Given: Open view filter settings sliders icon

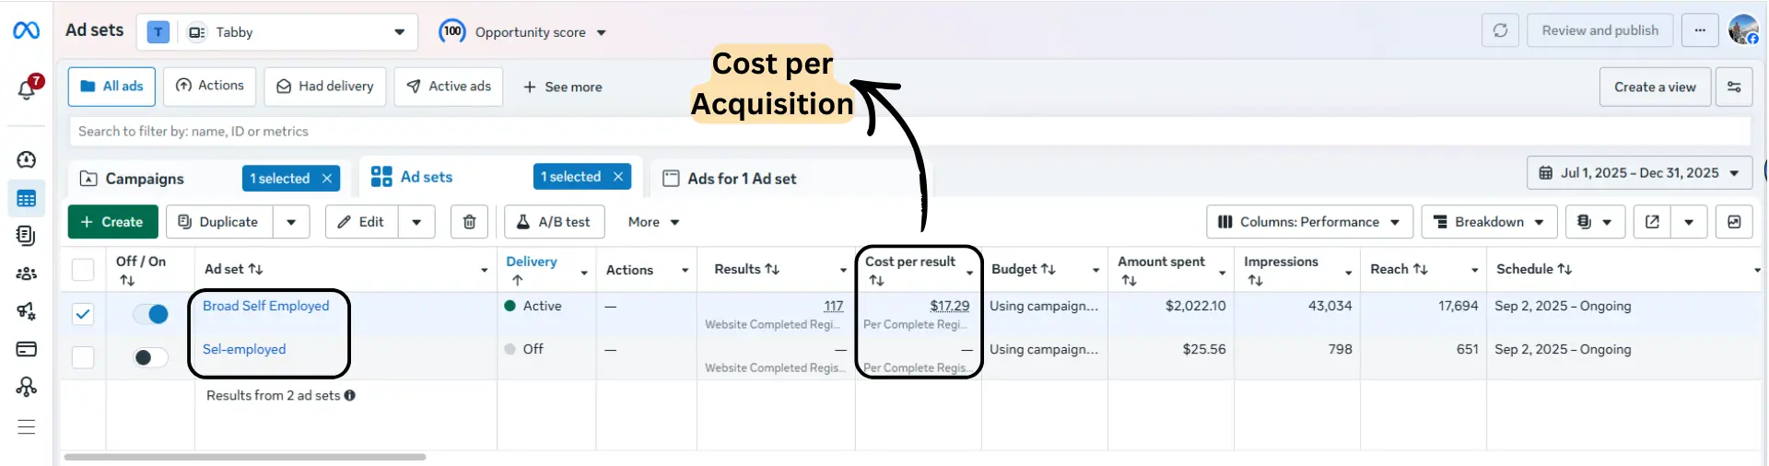Looking at the screenshot, I should 1734,87.
